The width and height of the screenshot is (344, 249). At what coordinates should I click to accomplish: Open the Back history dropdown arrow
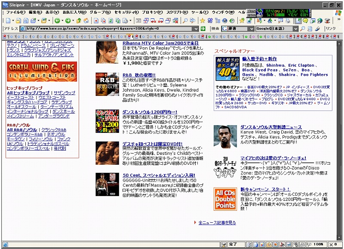point(62,21)
